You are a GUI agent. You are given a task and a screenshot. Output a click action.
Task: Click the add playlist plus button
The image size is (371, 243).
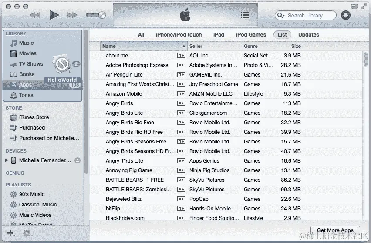coord(11,233)
